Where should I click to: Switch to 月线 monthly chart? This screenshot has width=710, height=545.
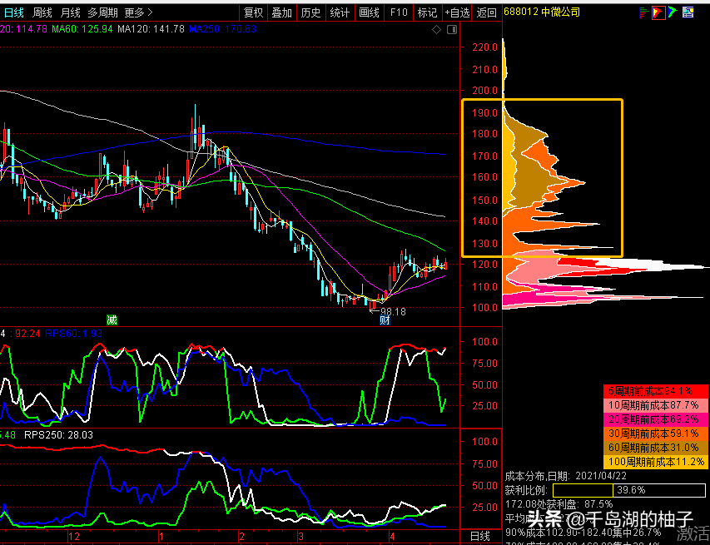coord(70,12)
